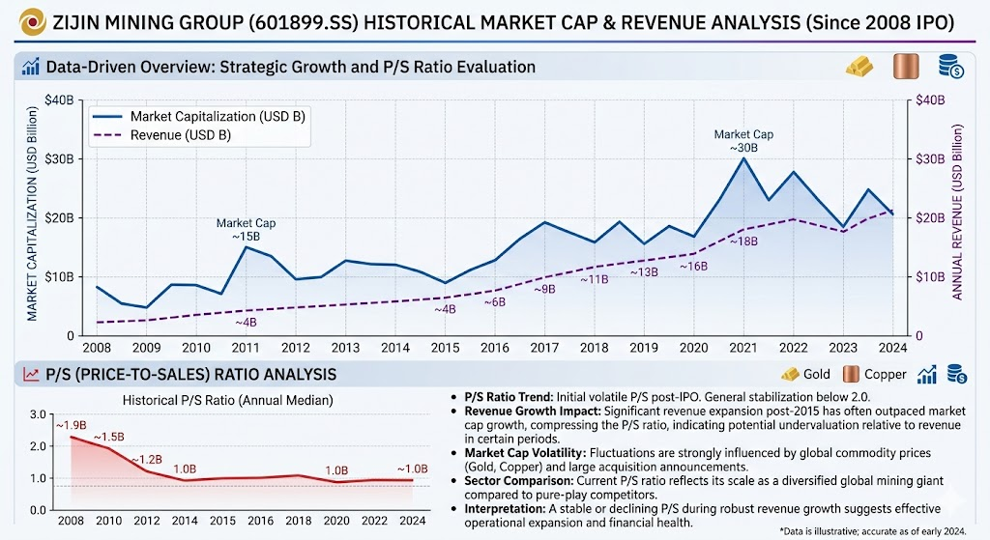Click 2011 on the main chart x-axis
The width and height of the screenshot is (990, 540).
[x=246, y=348]
